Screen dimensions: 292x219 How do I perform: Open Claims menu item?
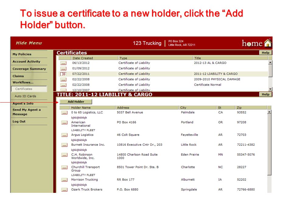click(18, 76)
